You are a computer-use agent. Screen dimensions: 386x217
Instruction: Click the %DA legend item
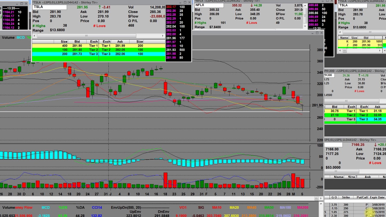coord(80,207)
